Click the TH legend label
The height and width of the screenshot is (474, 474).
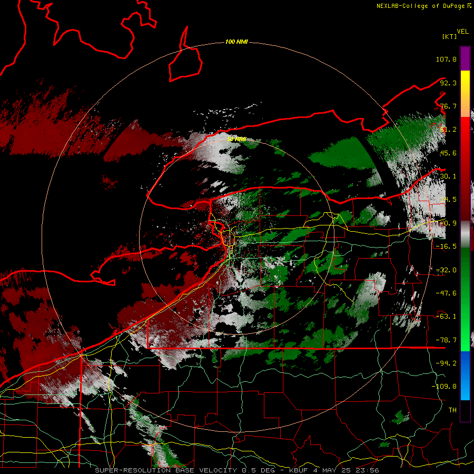[x=452, y=410]
